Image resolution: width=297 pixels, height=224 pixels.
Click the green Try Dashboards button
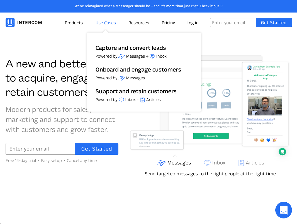coord(211,136)
